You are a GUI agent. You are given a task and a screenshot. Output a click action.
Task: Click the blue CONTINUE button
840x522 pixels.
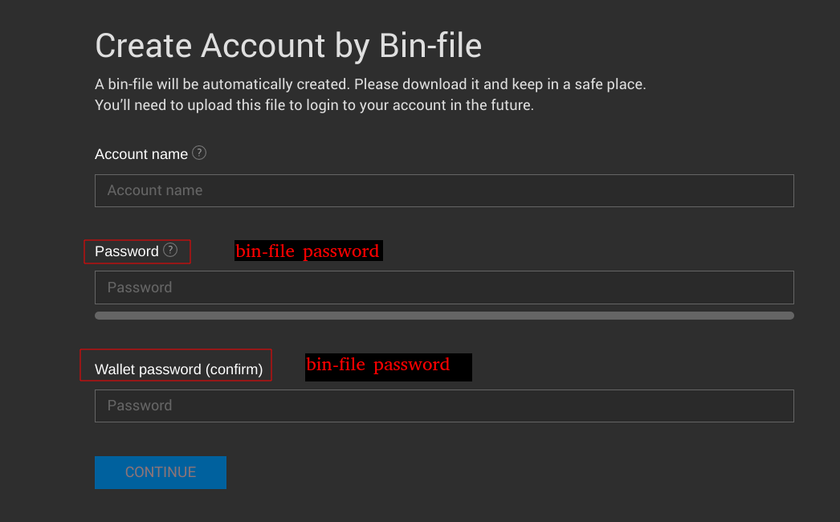coord(160,472)
